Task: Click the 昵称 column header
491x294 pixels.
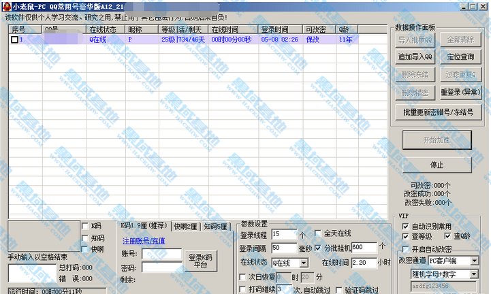Action: click(142, 29)
